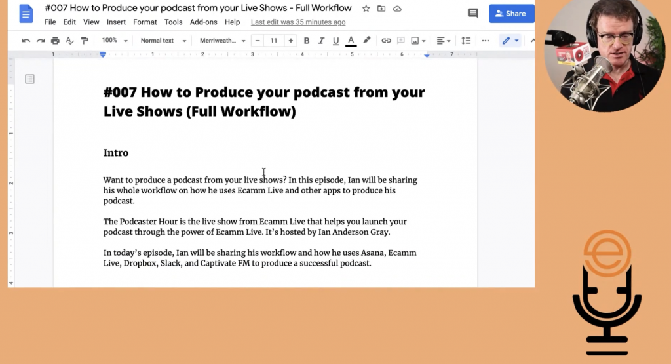Decrease font size
Screen dimensions: 671x364
coord(257,41)
